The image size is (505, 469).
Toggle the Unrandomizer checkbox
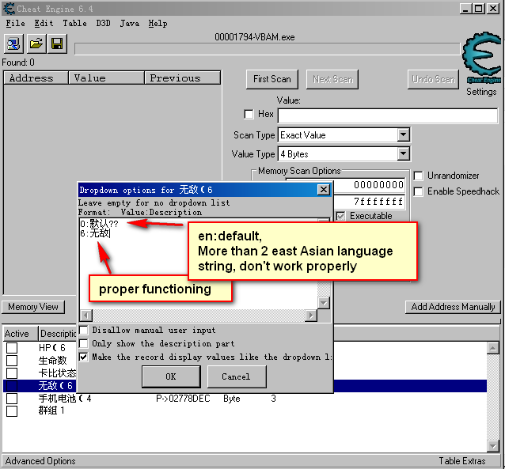point(418,176)
